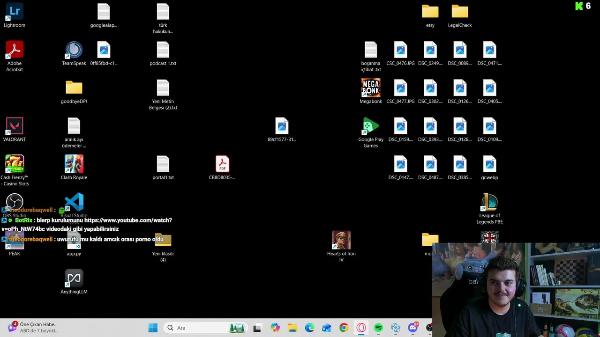Open Spotify from the taskbar

(378, 328)
